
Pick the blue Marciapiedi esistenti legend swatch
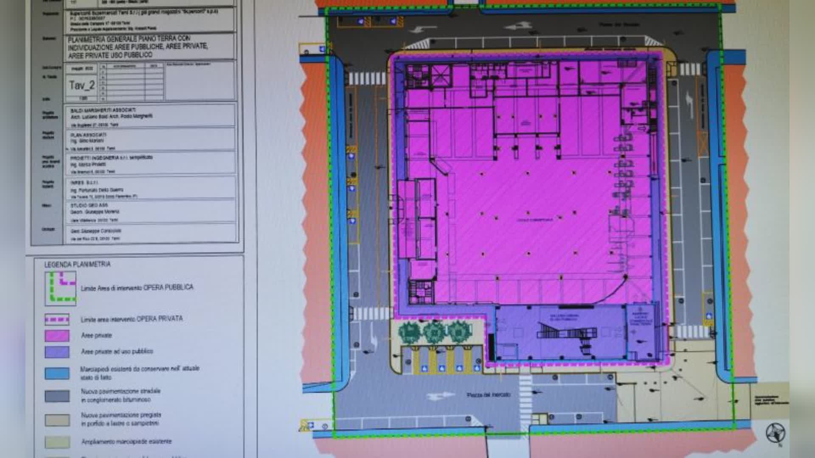pos(57,373)
